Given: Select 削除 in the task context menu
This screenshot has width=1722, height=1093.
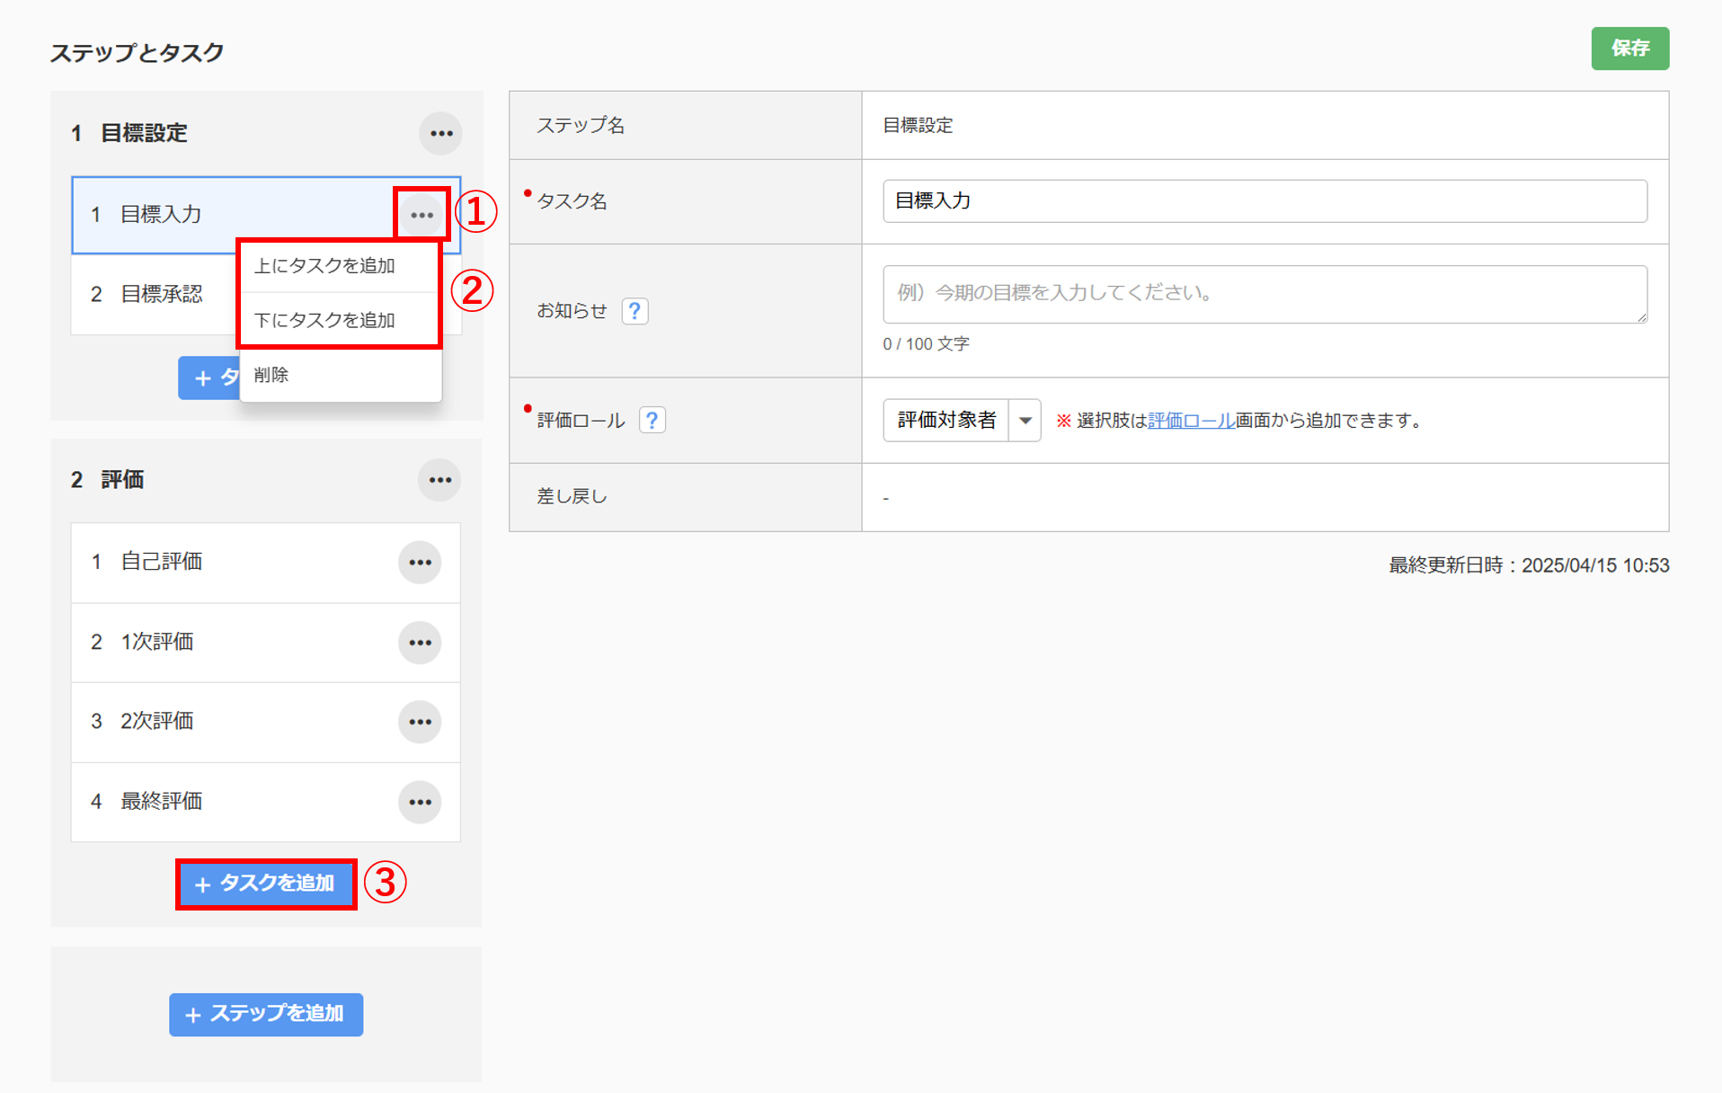Looking at the screenshot, I should click(x=341, y=375).
